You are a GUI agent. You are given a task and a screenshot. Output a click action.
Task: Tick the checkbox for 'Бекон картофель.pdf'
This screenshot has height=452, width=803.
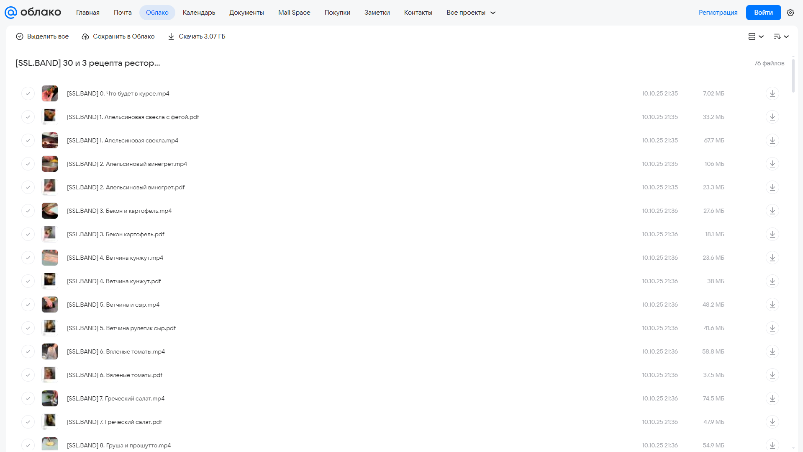pos(28,234)
